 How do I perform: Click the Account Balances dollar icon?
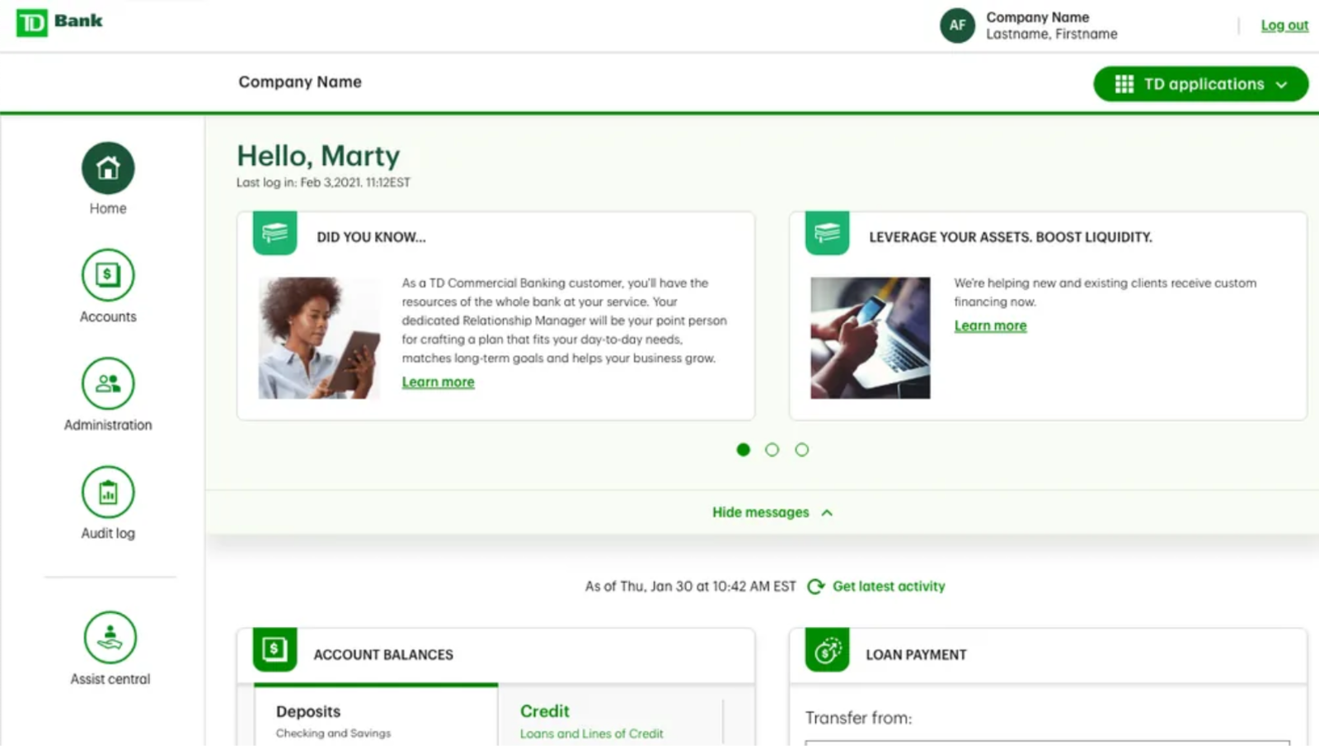275,650
